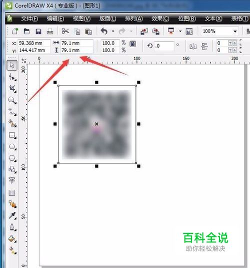Viewport: 250px width, 268px height.
Task: Select the Table tool
Action: (x=12, y=193)
